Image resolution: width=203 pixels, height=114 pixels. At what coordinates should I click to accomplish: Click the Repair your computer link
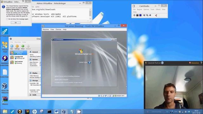61,79
